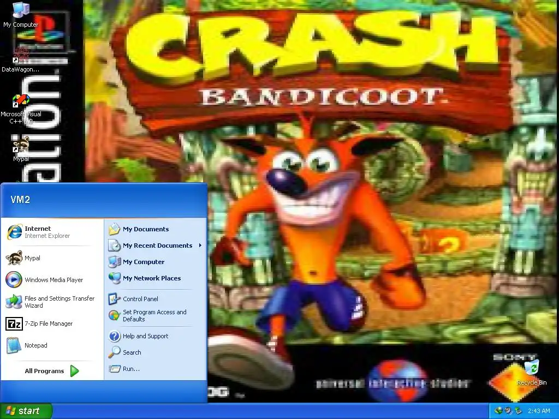Click the My Computer monitor icon in the Start menu

[x=115, y=262]
